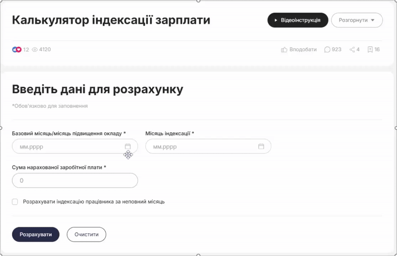The width and height of the screenshot is (397, 256).
Task: Click the Калькулятор індексації зарплати title
Action: (x=111, y=20)
